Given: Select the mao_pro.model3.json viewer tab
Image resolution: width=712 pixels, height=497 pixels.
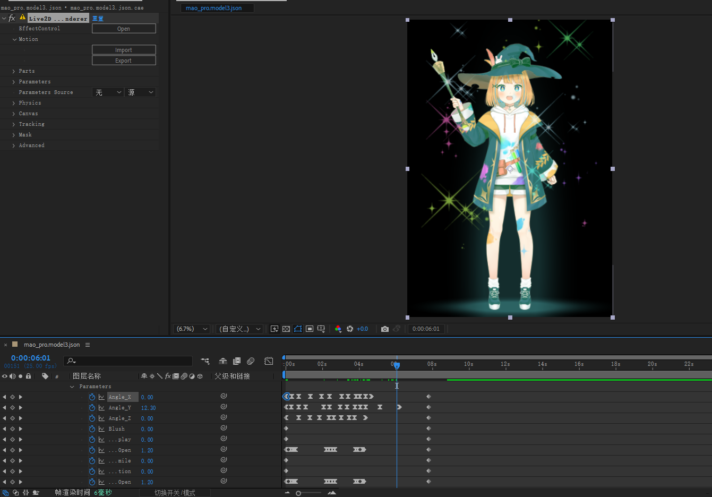Looking at the screenshot, I should [214, 8].
